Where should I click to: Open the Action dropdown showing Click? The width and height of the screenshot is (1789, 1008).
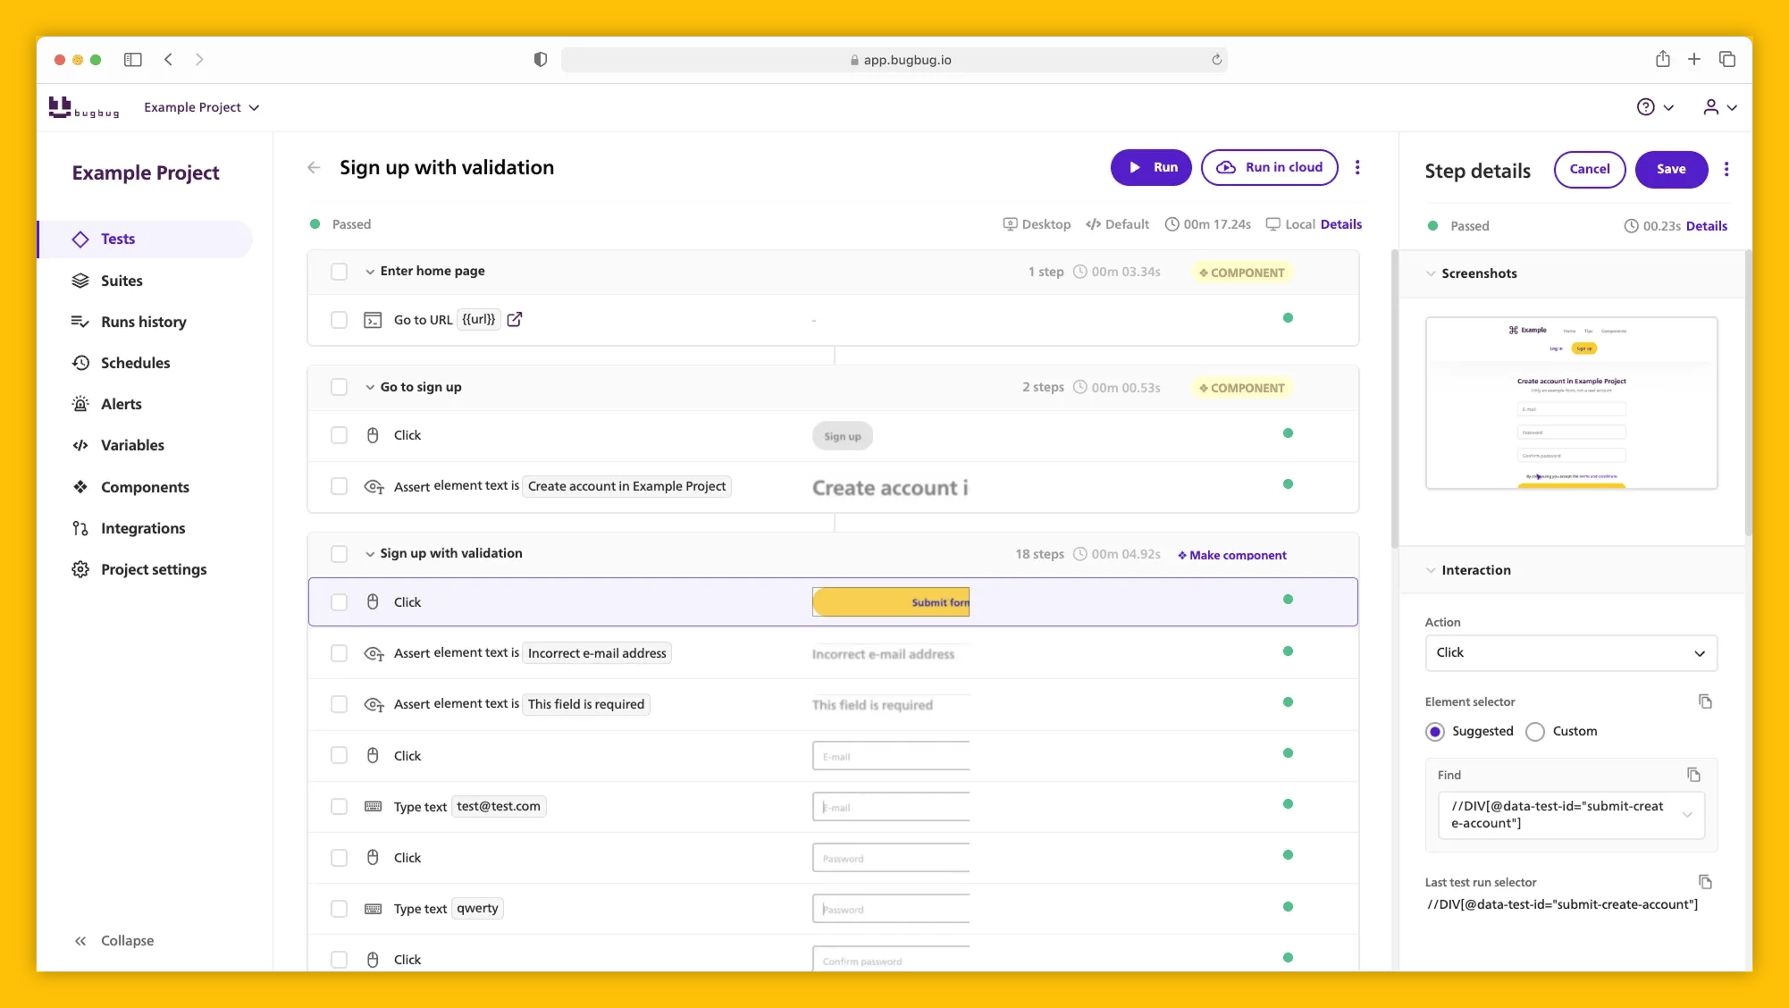click(x=1571, y=653)
